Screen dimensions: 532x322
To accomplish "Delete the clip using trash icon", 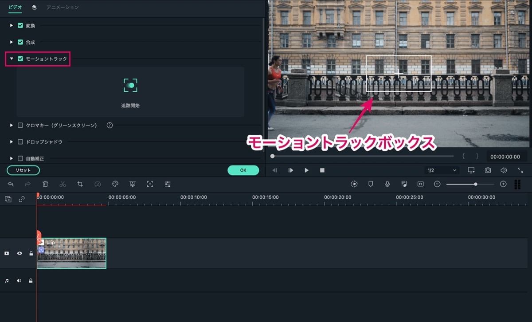I will 45,184.
